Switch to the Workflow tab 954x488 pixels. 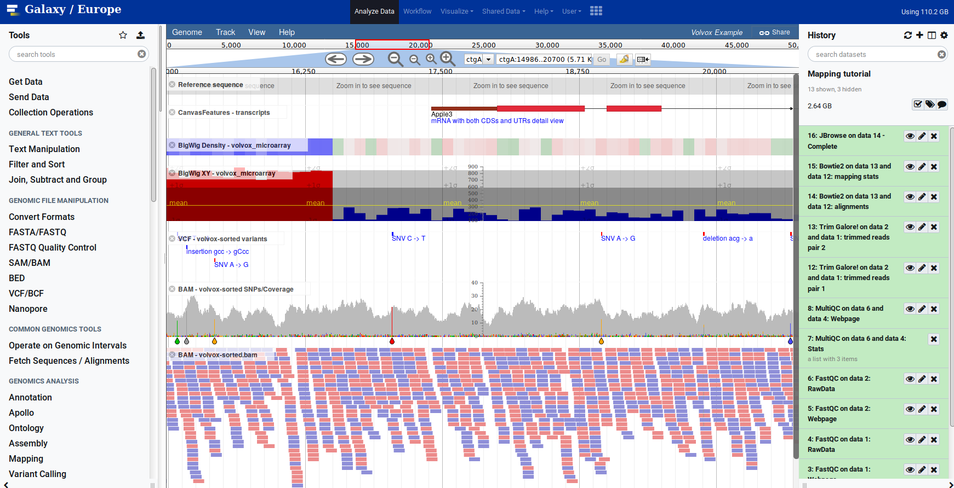point(417,11)
